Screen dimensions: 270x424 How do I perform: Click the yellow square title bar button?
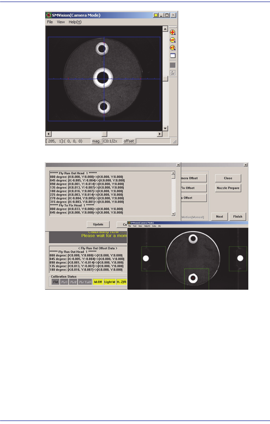click(156, 15)
